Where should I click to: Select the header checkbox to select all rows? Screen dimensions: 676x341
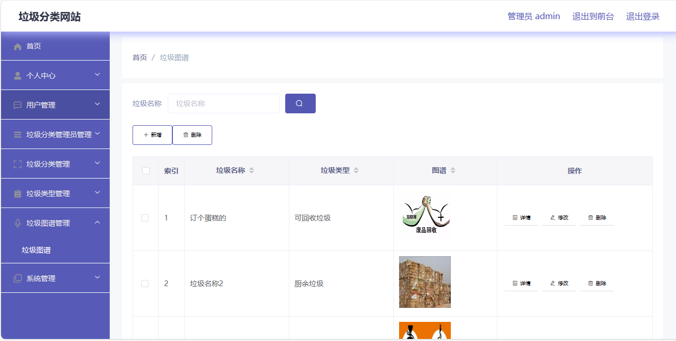pos(145,170)
